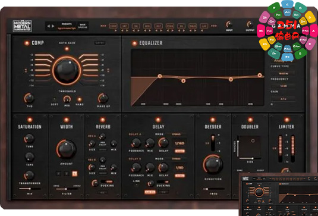
Task: Click SAVE AS in the preset bar
Action: (83, 27)
